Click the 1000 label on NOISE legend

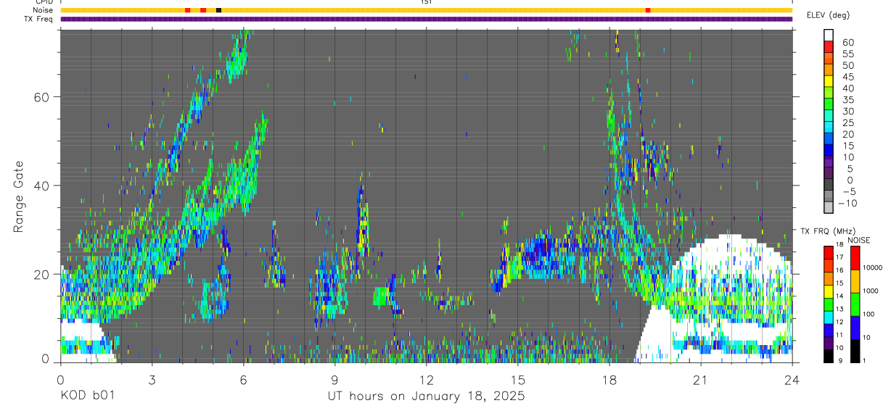point(871,291)
